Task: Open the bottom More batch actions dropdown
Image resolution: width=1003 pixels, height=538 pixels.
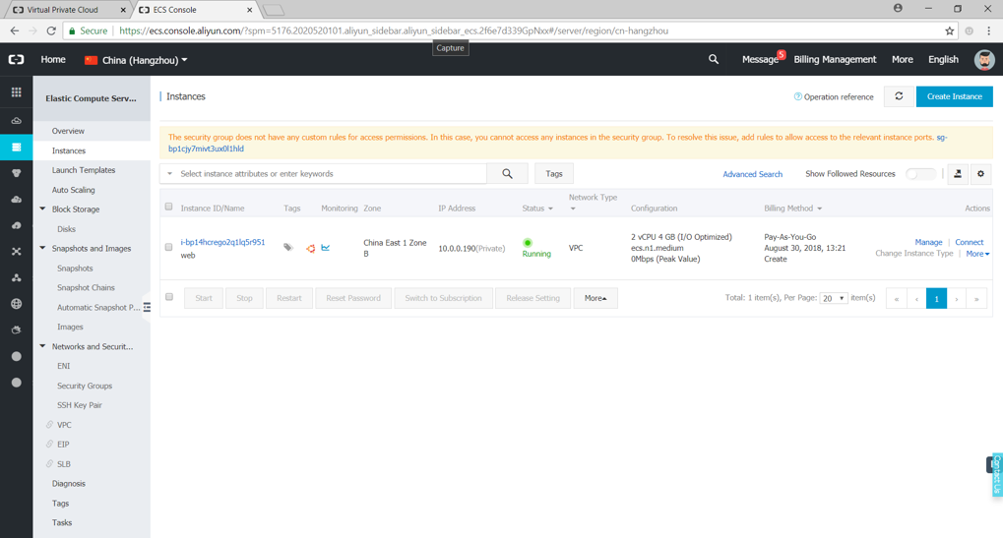Action: click(596, 298)
